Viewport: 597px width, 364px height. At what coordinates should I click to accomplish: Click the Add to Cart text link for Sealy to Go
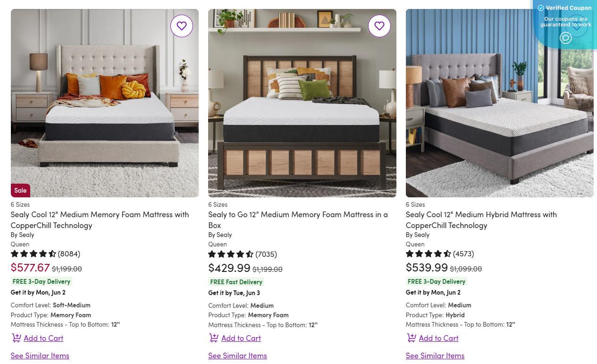[x=241, y=338]
